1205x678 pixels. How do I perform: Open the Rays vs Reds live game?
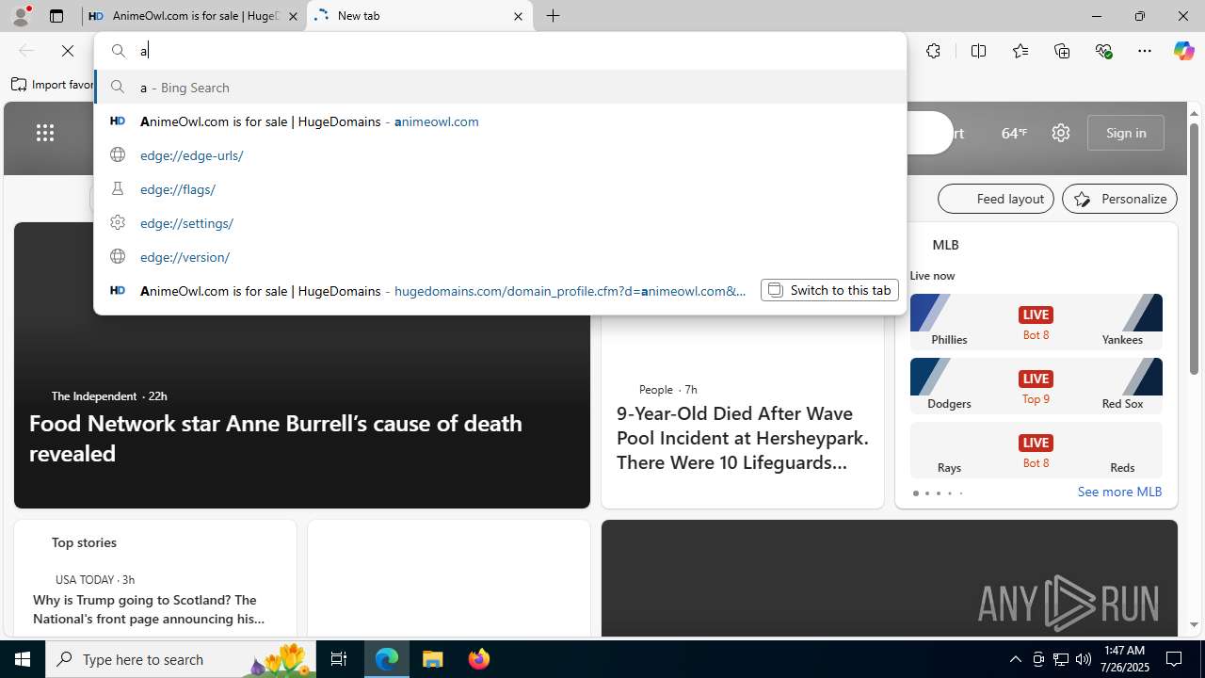pyautogui.click(x=1036, y=449)
